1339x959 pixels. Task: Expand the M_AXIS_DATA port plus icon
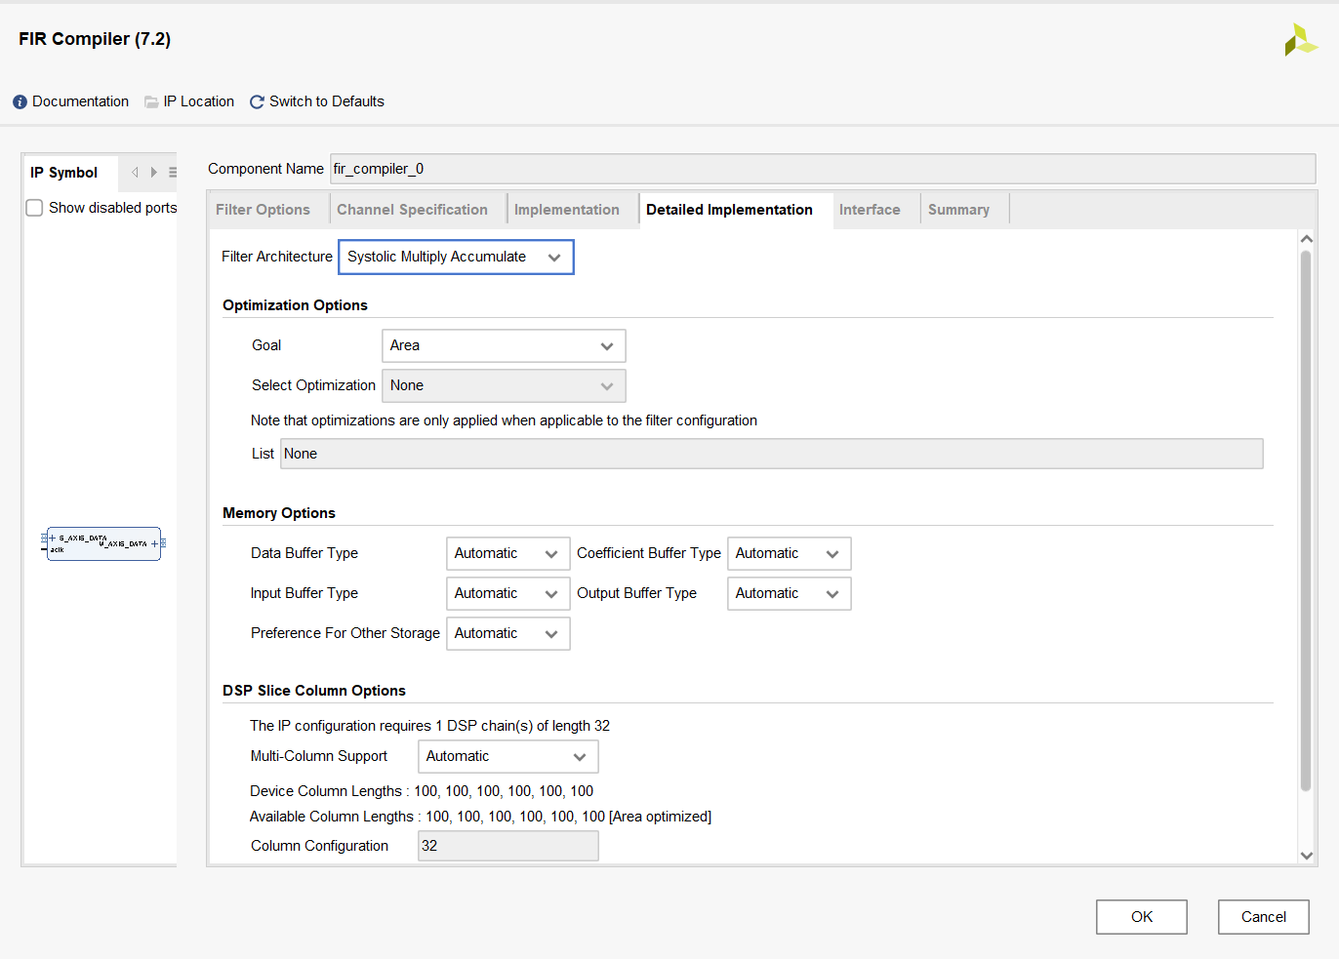pyautogui.click(x=154, y=543)
